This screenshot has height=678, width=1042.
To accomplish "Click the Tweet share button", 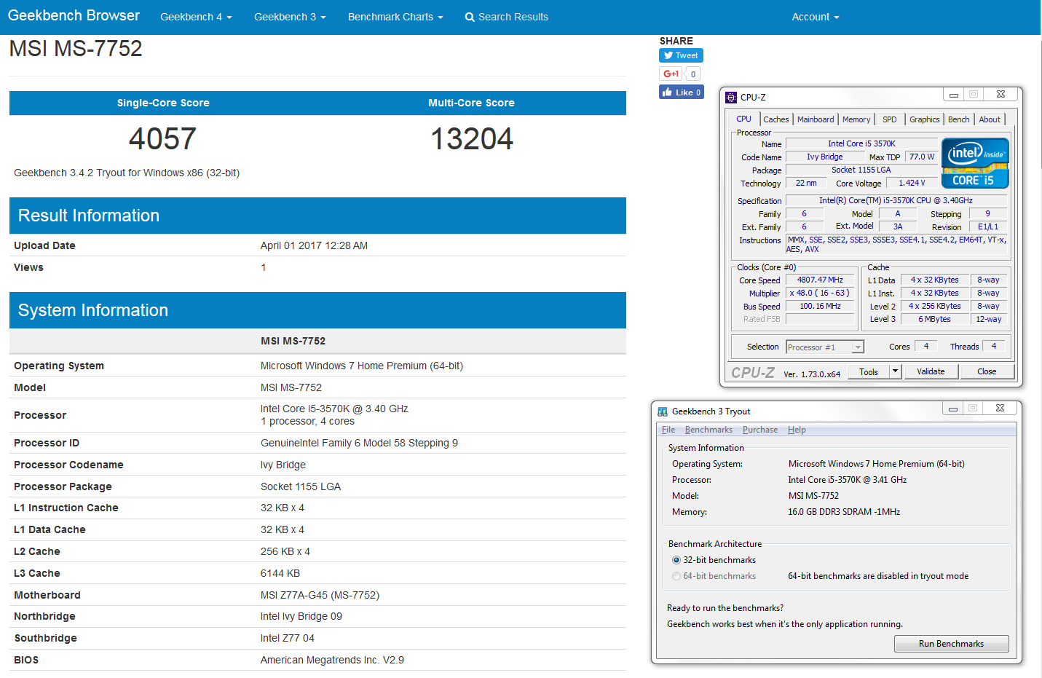I will tap(681, 55).
